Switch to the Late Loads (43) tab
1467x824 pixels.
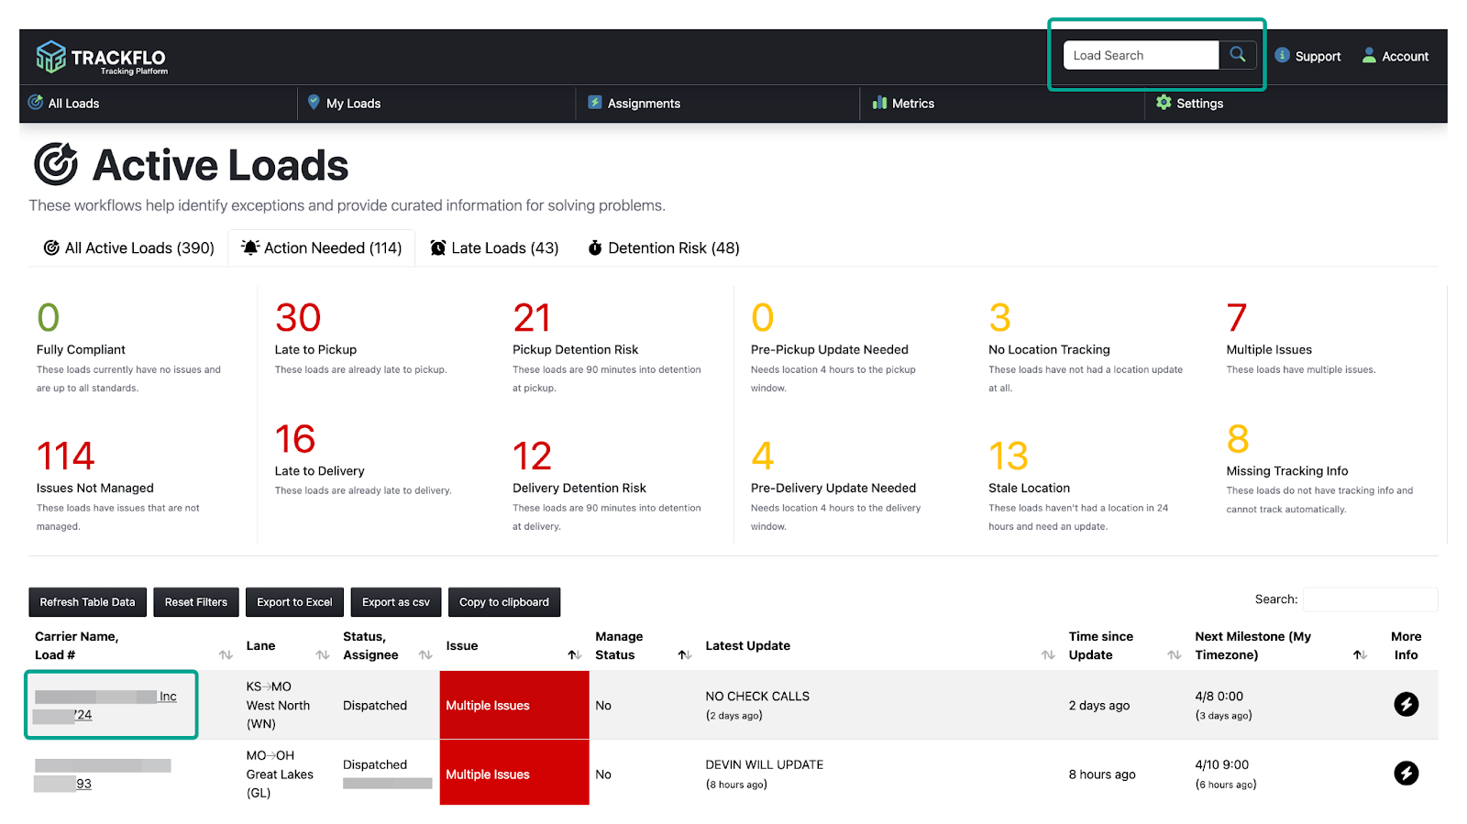pyautogui.click(x=494, y=248)
